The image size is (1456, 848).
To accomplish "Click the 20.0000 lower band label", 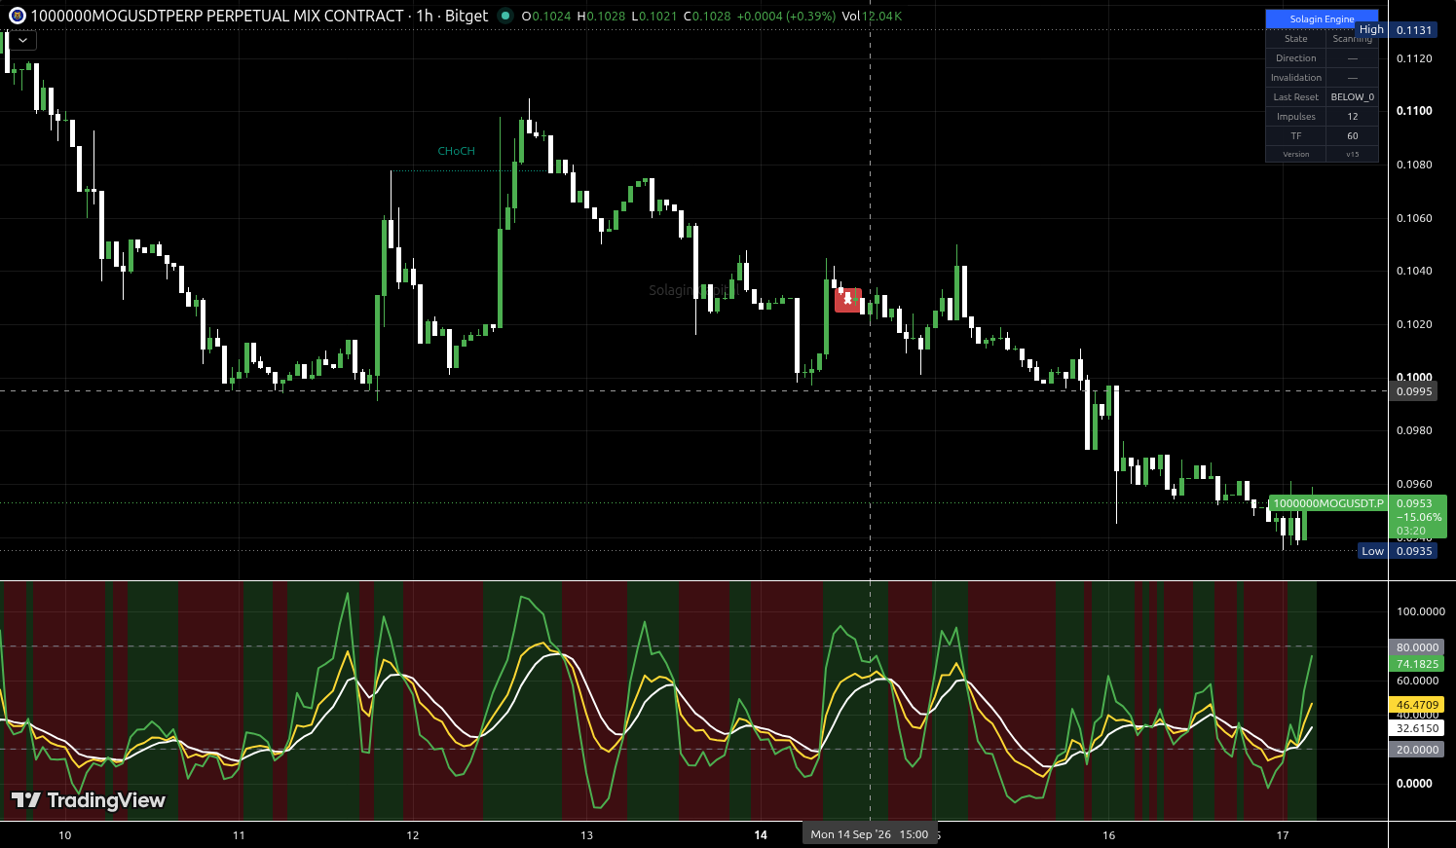I will point(1417,750).
